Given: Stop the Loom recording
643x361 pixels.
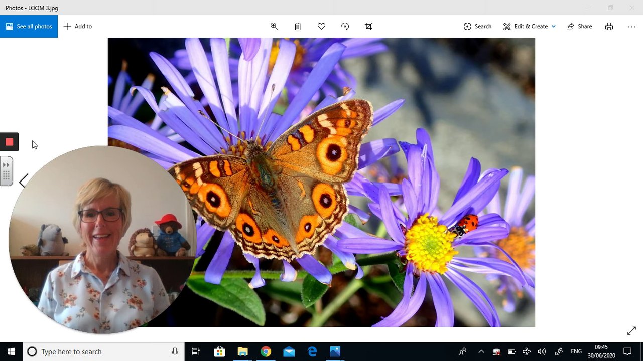Looking at the screenshot, I should point(9,142).
